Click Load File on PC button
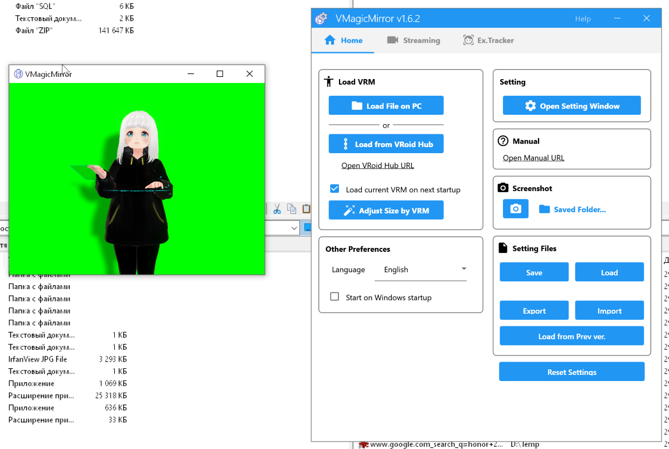Viewport: 669px width, 449px height. (386, 106)
